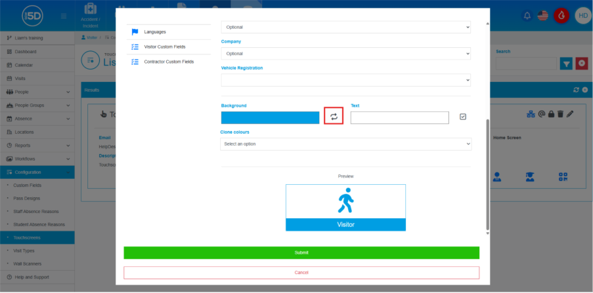This screenshot has width=593, height=293.
Task: Click the Languages flag icon
Action: point(135,31)
